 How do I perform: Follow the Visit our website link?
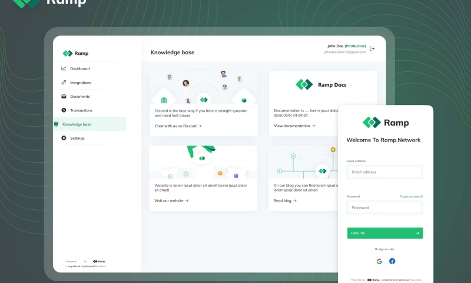[x=169, y=200]
